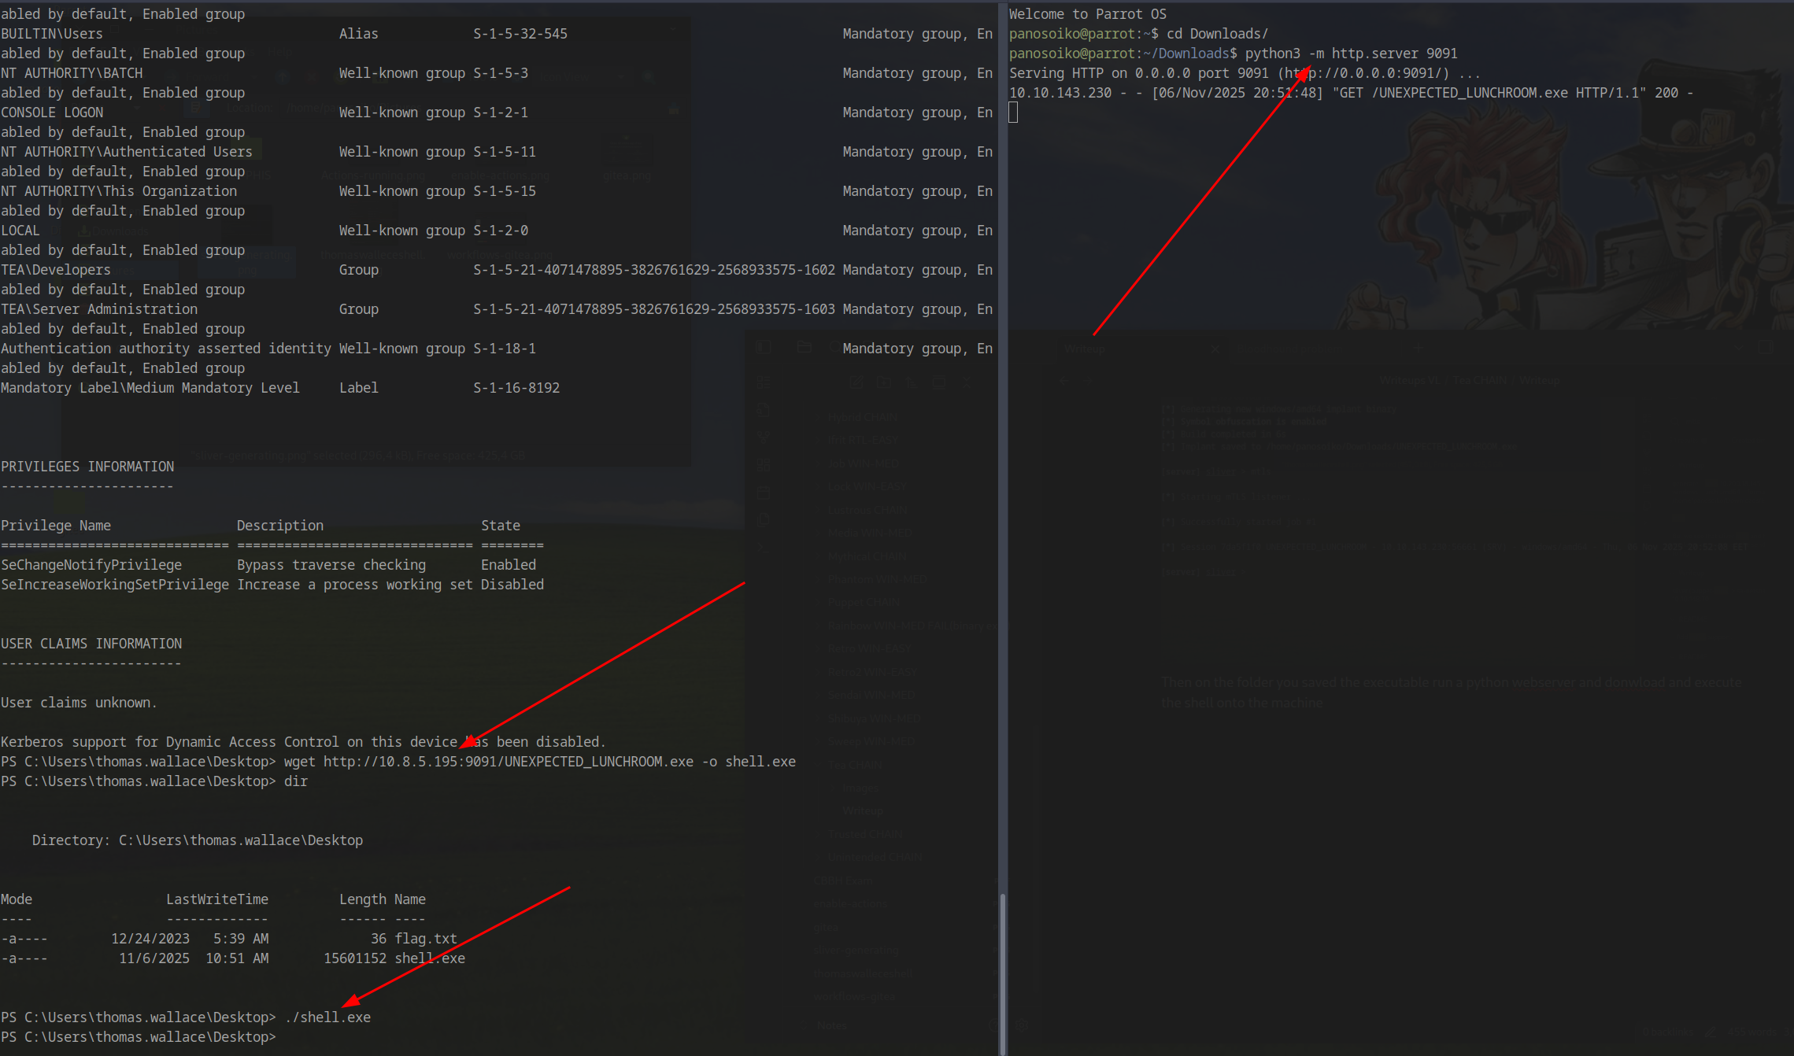Select the Writeup tab
This screenshot has height=1056, width=1794.
coord(1085,349)
